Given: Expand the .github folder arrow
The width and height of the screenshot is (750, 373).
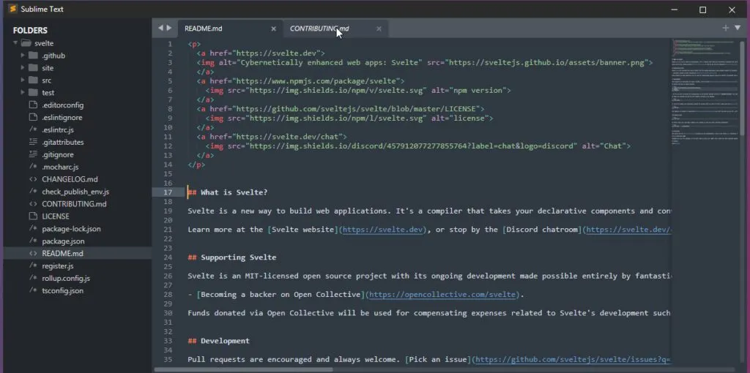Looking at the screenshot, I should [23, 56].
